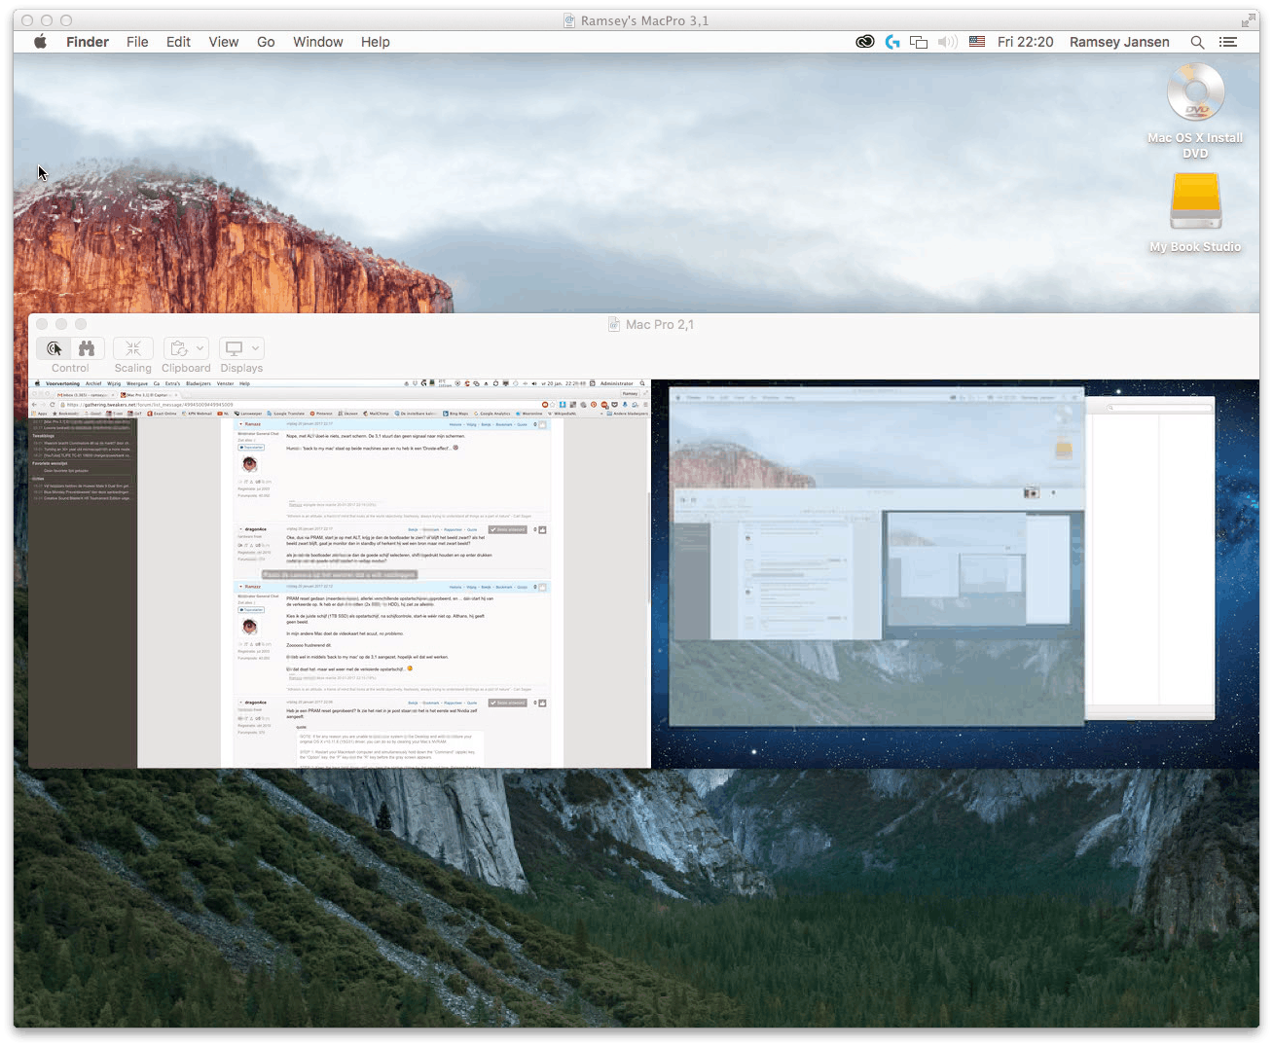Open the Administrator user menu in remote Mac
Viewport: 1273px width, 1047px height.
click(617, 383)
